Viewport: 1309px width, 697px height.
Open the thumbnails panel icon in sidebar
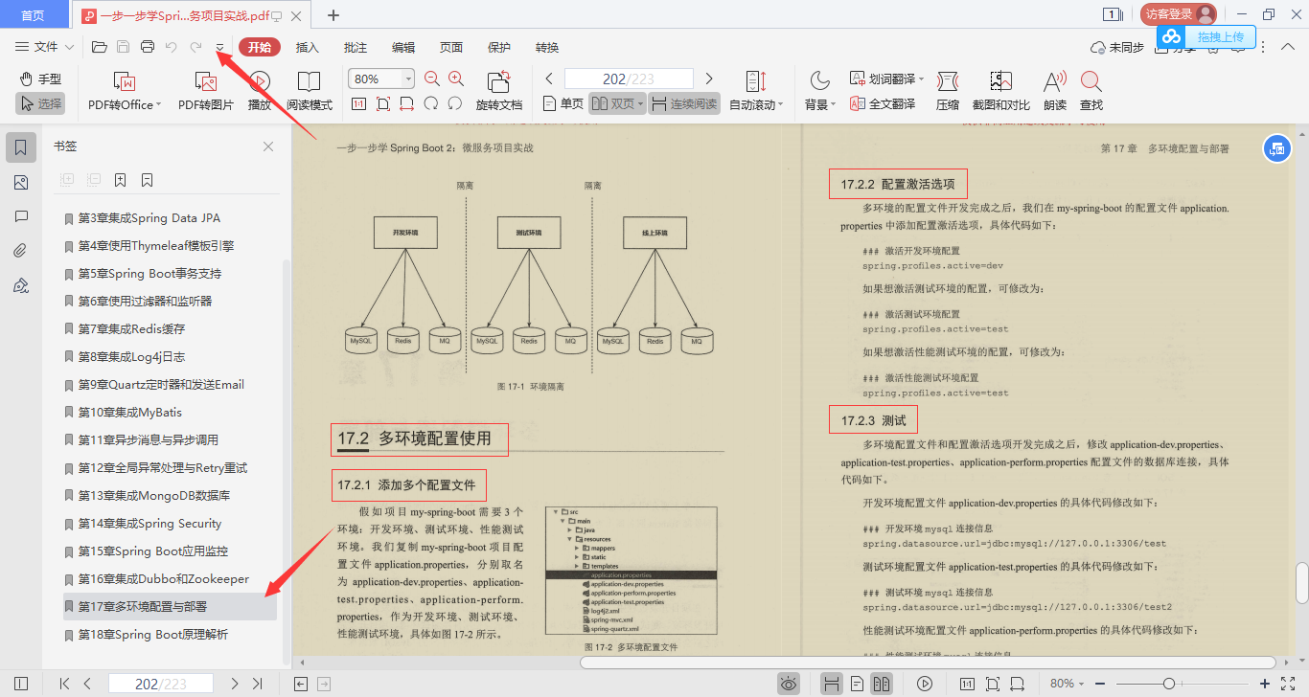click(x=21, y=182)
